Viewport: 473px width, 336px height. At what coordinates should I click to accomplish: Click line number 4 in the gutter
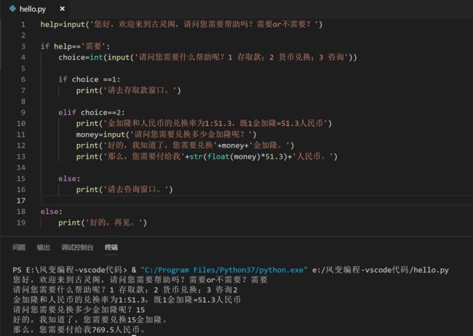point(23,57)
